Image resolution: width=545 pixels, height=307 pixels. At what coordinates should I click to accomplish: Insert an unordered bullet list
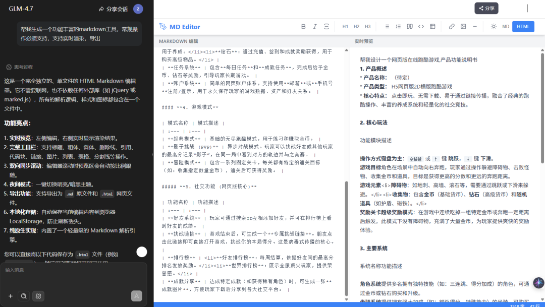(x=387, y=27)
